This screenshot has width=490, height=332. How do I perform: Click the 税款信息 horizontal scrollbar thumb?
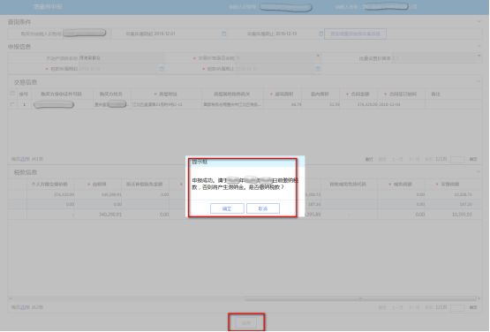point(360,298)
